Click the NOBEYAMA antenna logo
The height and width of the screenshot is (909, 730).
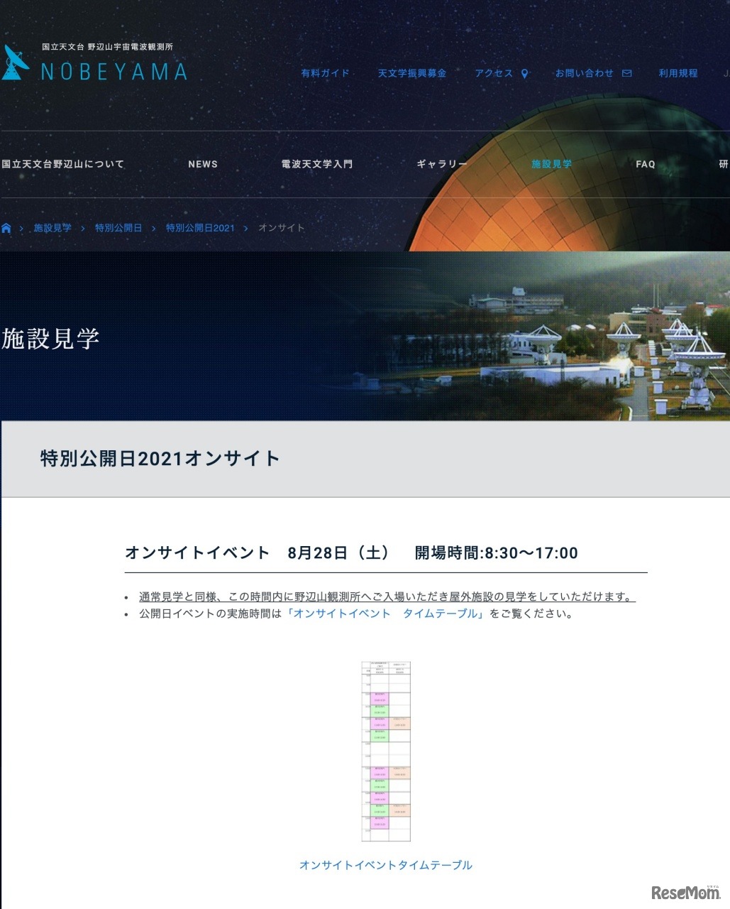pyautogui.click(x=14, y=64)
